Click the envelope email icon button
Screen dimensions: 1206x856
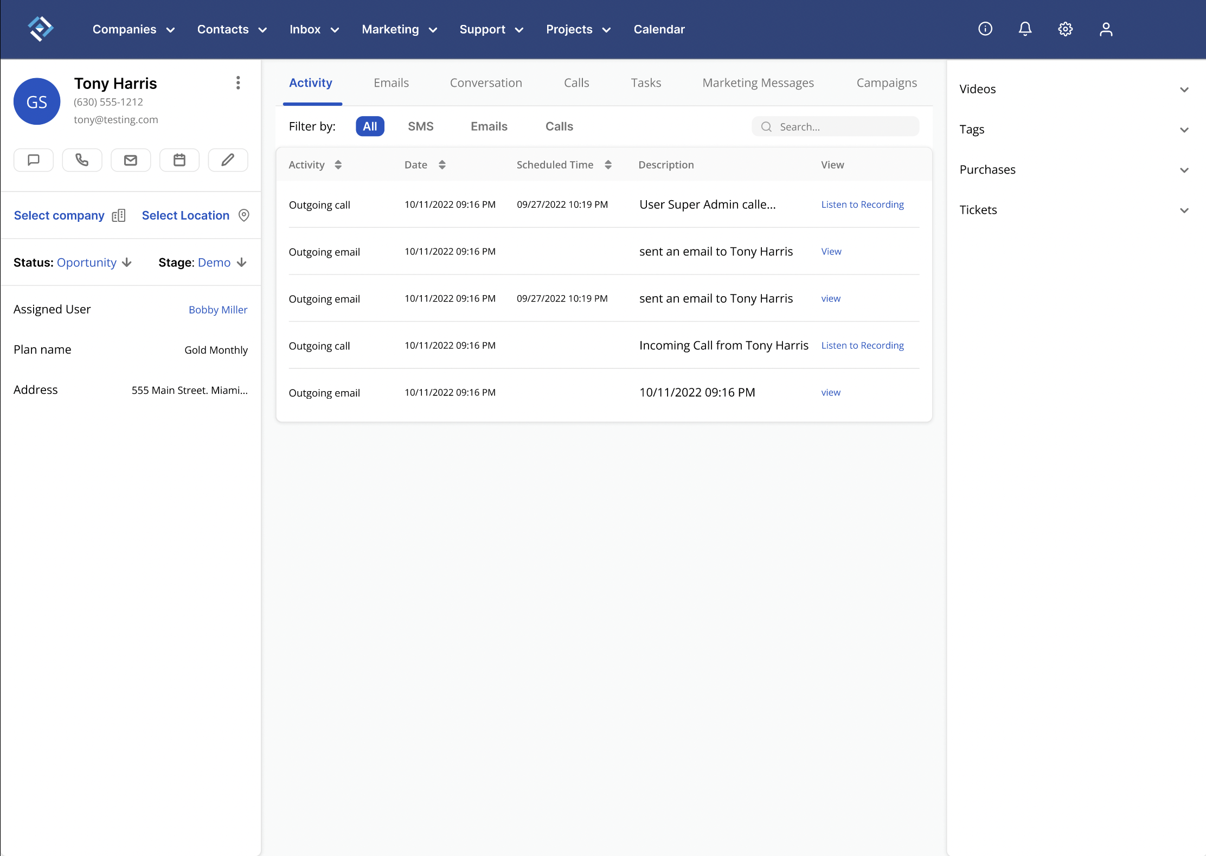(x=131, y=160)
